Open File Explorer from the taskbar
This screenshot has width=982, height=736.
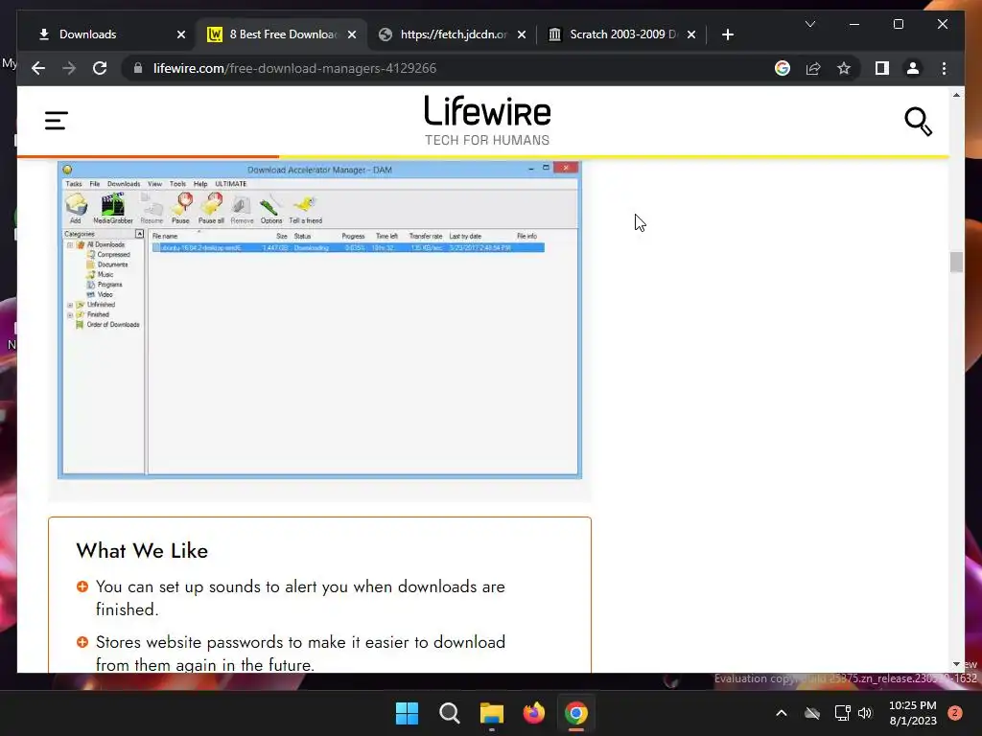click(492, 713)
